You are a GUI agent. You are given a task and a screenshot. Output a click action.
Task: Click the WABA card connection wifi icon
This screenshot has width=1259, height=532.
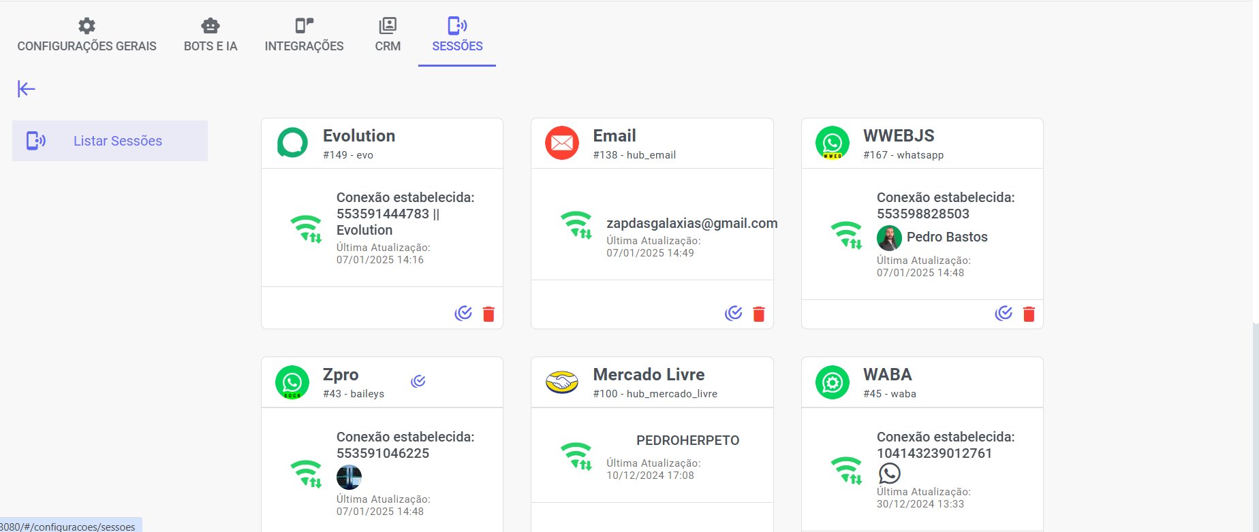pos(847,470)
